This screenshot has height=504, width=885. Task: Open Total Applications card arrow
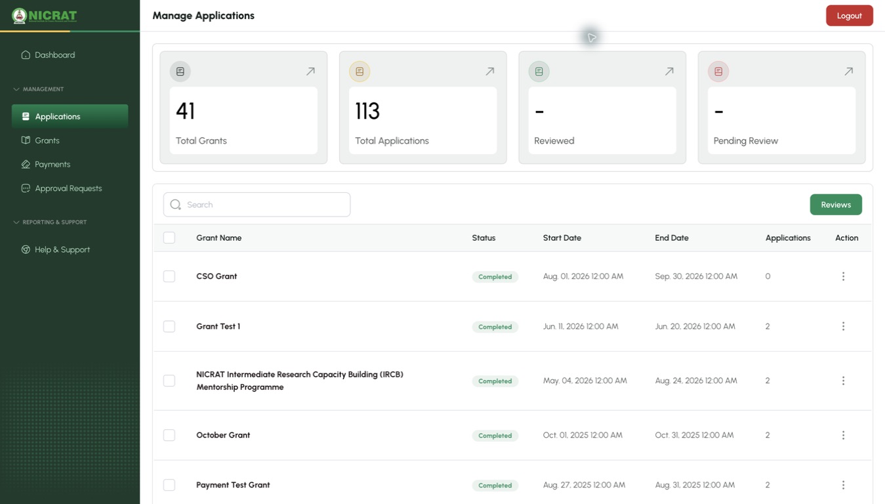tap(489, 72)
